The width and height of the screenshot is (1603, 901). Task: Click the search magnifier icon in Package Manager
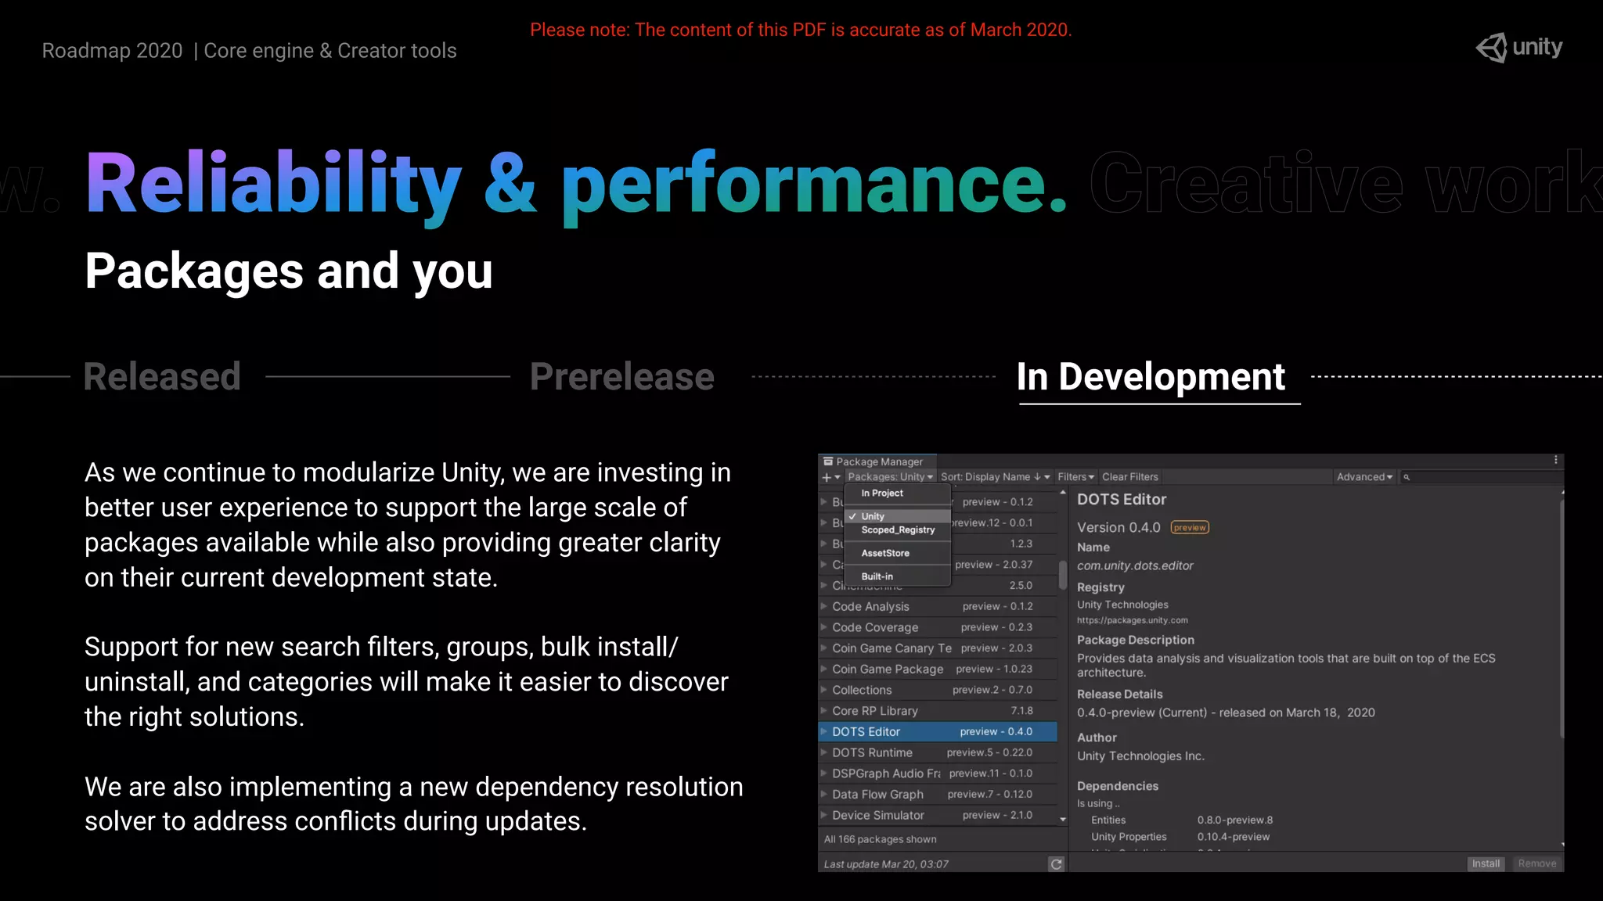click(1407, 477)
